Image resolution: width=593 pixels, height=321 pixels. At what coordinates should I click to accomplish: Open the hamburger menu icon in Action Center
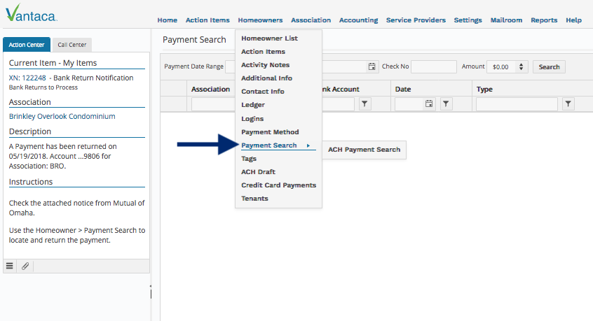tap(10, 266)
